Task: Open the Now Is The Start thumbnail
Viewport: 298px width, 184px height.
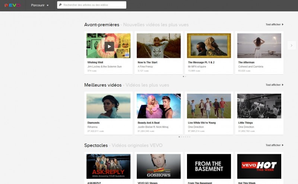Action: point(159,46)
